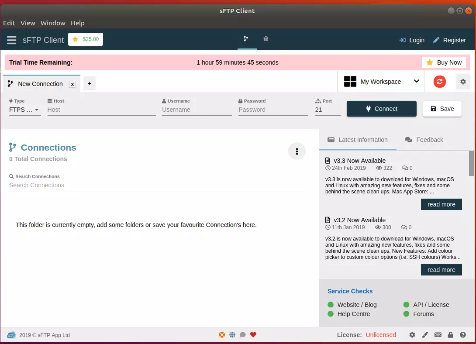The width and height of the screenshot is (476, 344).
Task: Open the FTPS connection Type dropdown
Action: click(24, 110)
